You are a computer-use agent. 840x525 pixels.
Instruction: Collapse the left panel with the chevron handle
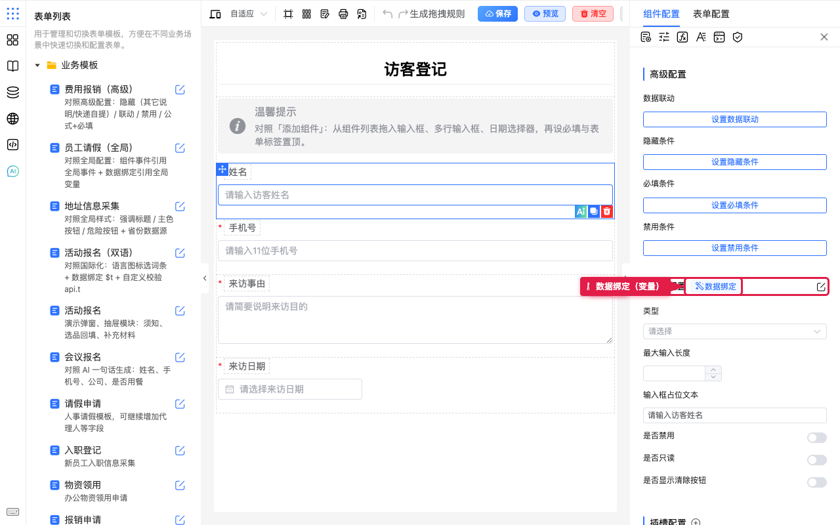click(x=205, y=278)
